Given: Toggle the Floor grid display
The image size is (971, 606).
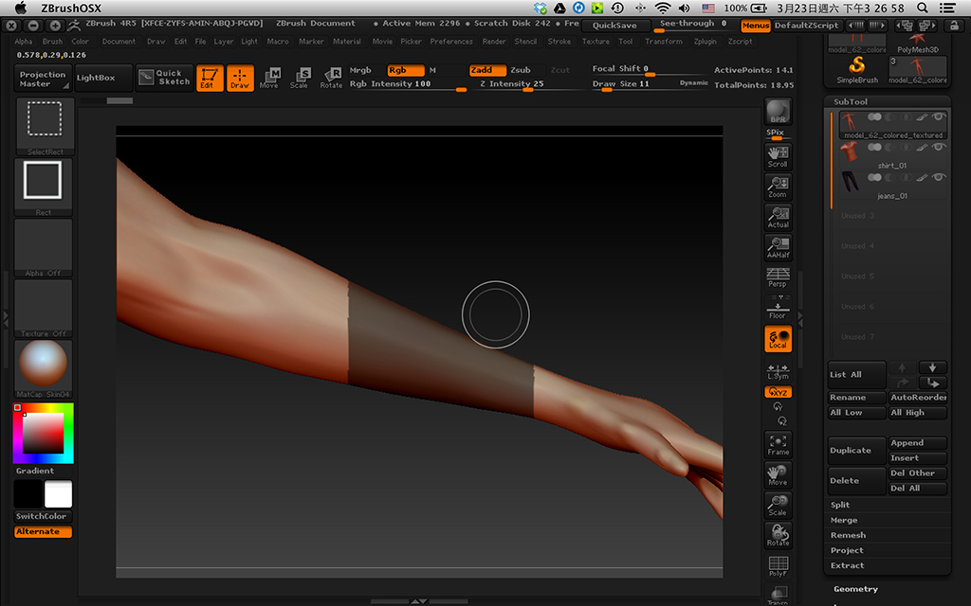Looking at the screenshot, I should pyautogui.click(x=778, y=309).
